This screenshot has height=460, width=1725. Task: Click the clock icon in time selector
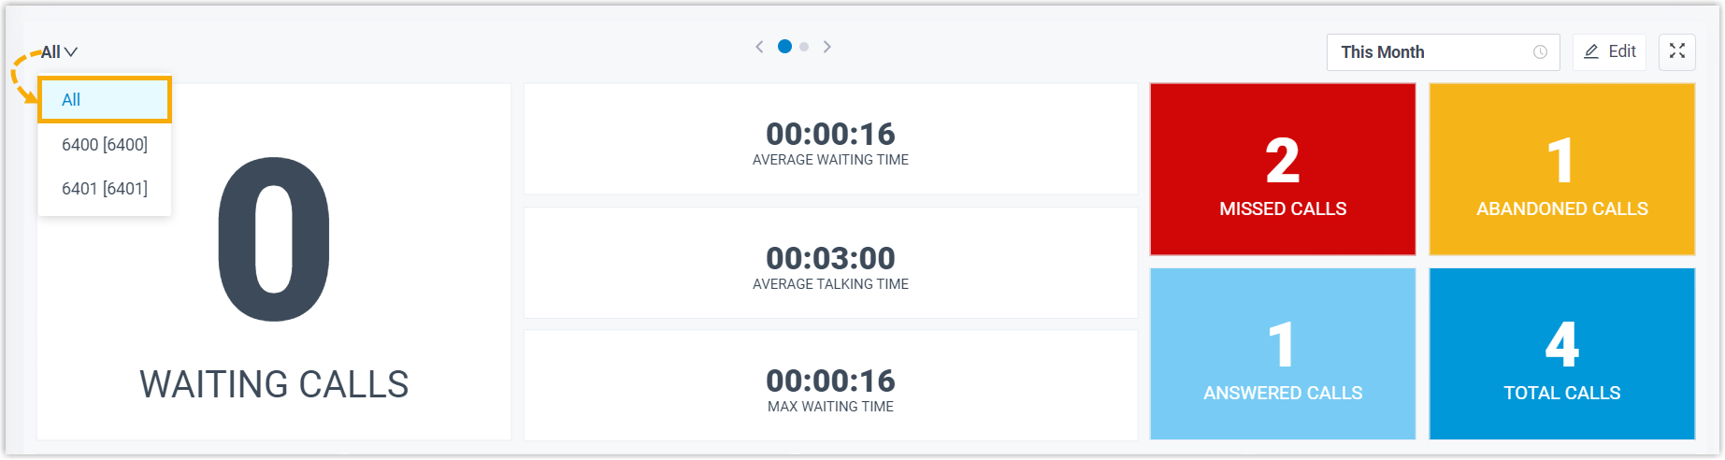click(x=1540, y=52)
